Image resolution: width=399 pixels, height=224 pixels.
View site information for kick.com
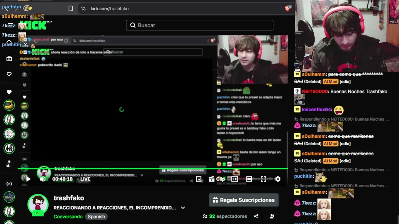coord(83,9)
